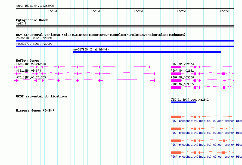Click the fourth OMIM PIGA orange gene model
This screenshot has height=165, width=242.
click(203, 153)
